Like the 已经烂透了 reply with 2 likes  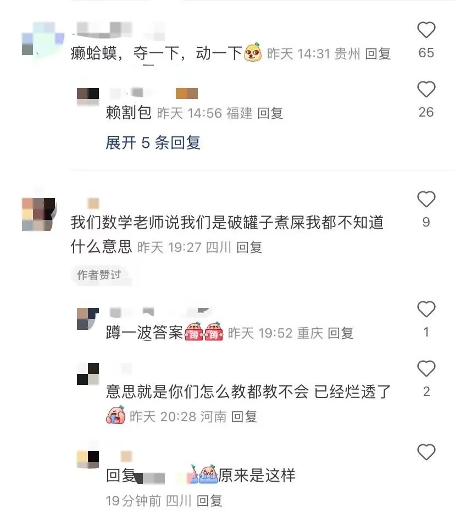coord(426,368)
